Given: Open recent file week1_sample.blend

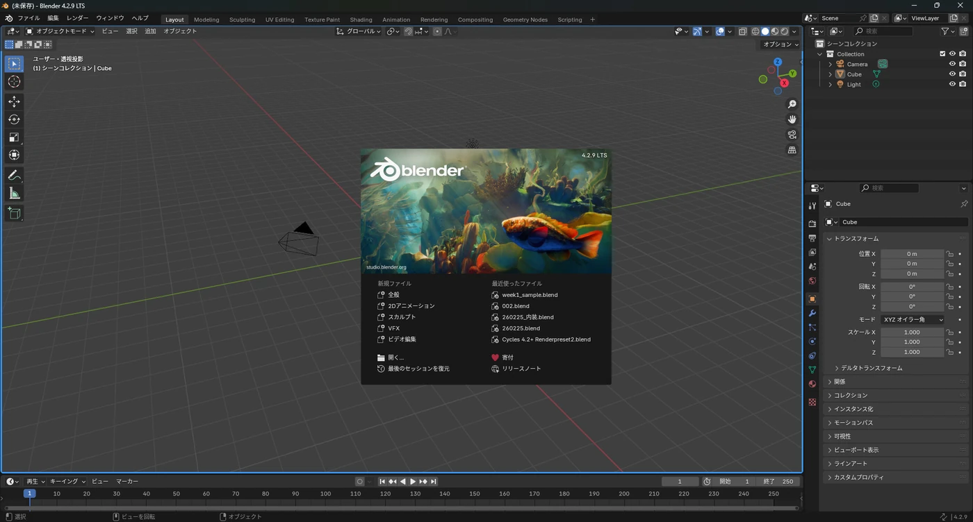Looking at the screenshot, I should coord(530,295).
